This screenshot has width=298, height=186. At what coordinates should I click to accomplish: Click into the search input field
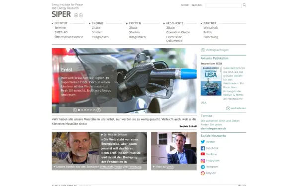tap(223, 5)
